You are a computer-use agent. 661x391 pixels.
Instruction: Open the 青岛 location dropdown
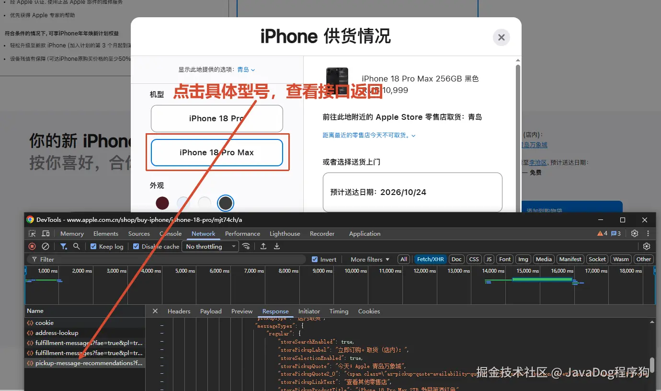point(246,69)
